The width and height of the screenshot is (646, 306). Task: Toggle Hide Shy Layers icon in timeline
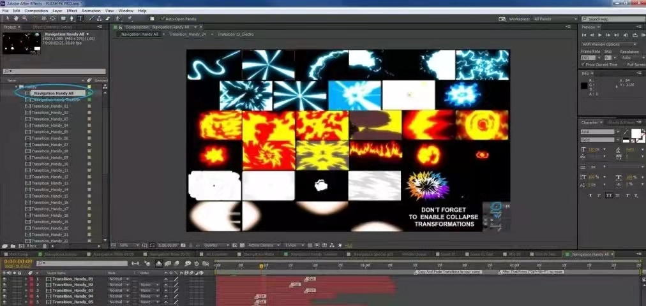tap(159, 263)
